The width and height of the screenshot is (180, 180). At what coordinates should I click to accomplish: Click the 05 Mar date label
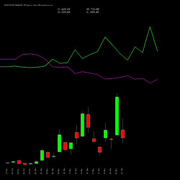click(47, 171)
